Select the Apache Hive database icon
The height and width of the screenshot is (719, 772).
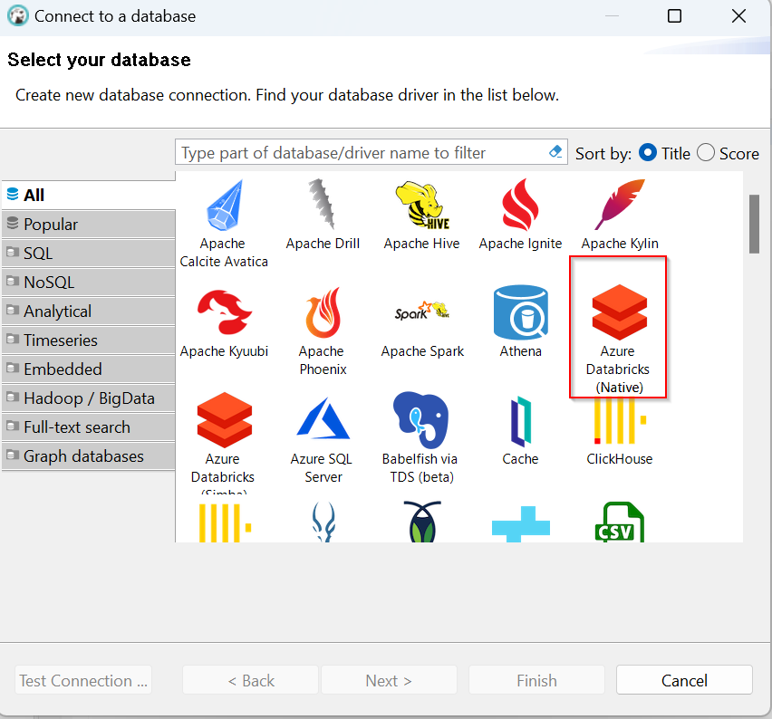[x=422, y=205]
